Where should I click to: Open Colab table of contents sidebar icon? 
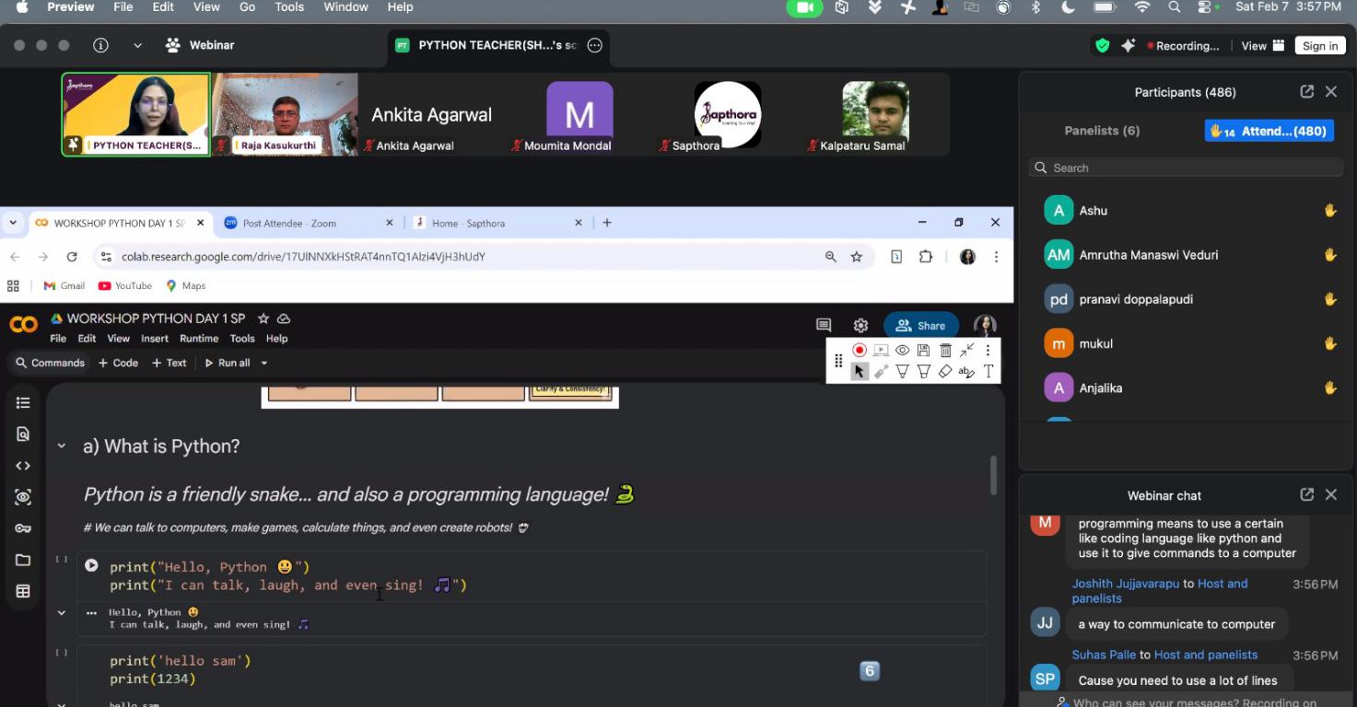click(23, 402)
